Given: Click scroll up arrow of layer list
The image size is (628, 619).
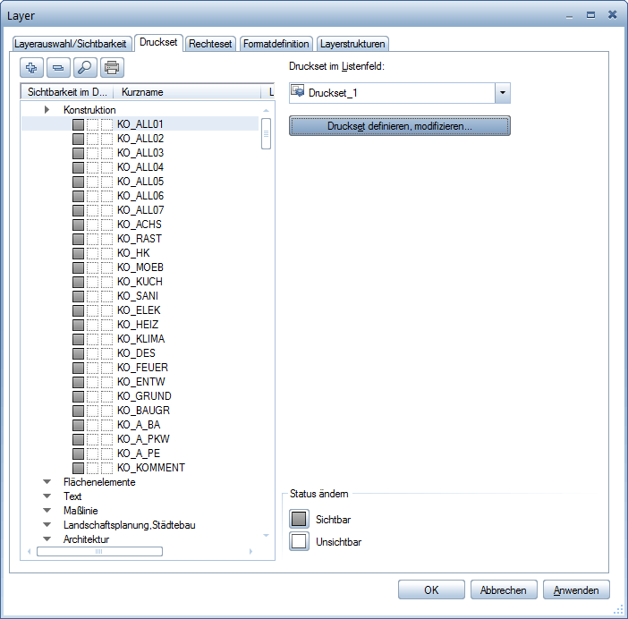Looking at the screenshot, I should (266, 110).
